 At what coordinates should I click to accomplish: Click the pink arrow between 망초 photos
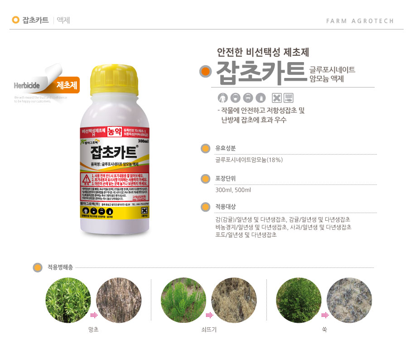[x=94, y=315]
